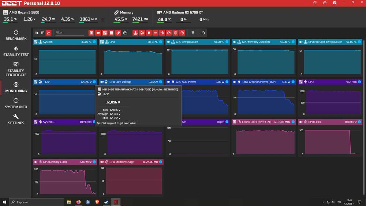The image size is (366, 206).
Task: Open info for GPU Hot Spot Temperature
Action: 359,42
